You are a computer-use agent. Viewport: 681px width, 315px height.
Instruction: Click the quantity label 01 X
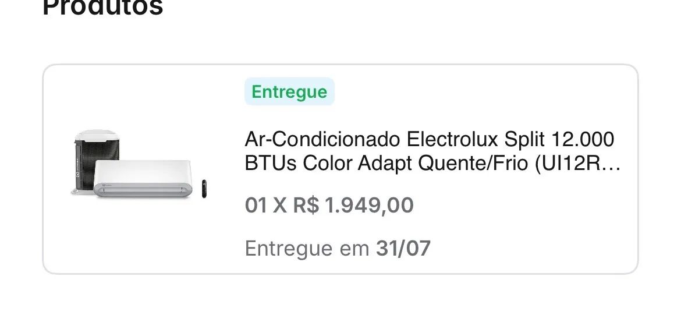click(x=266, y=205)
